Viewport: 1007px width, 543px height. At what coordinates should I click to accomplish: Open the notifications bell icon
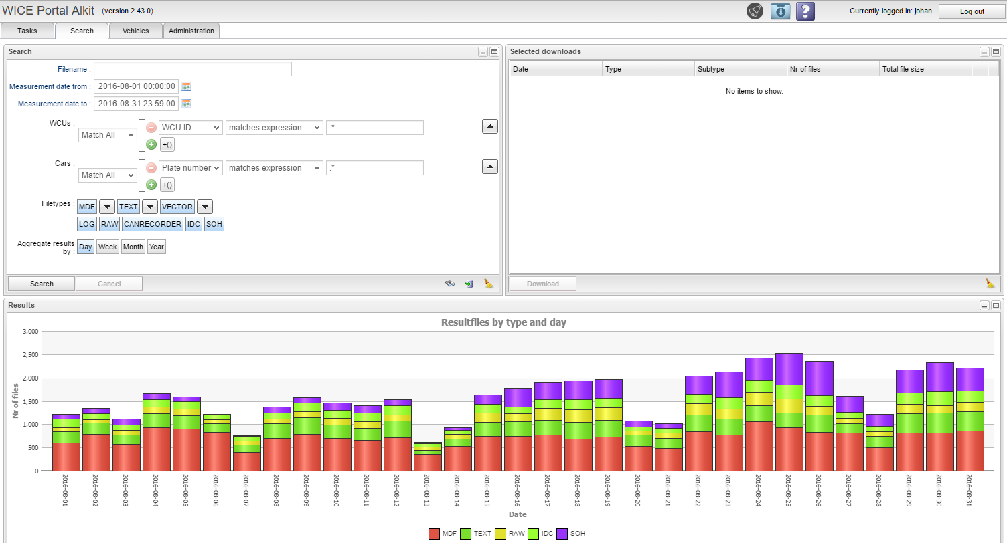click(x=755, y=11)
